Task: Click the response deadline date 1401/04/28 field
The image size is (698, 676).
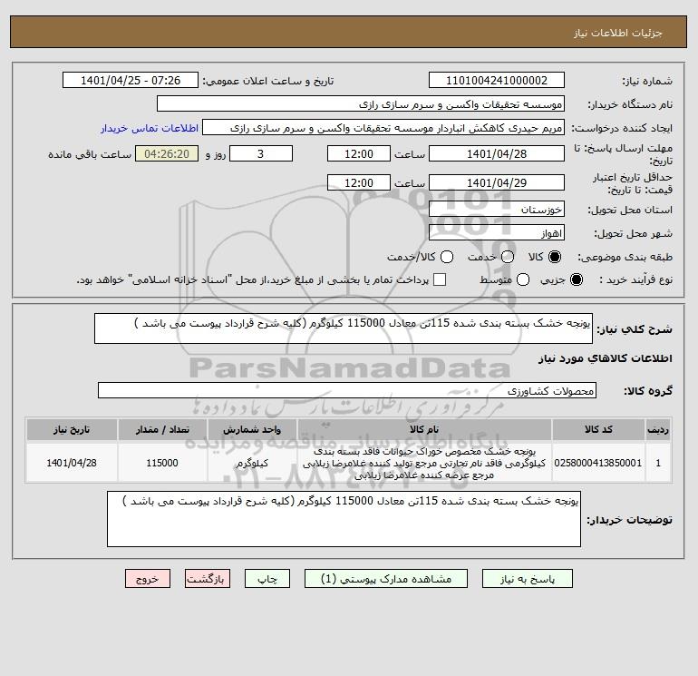Action: [497, 153]
